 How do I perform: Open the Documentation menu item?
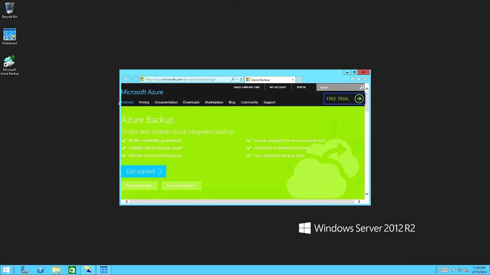[x=166, y=102]
